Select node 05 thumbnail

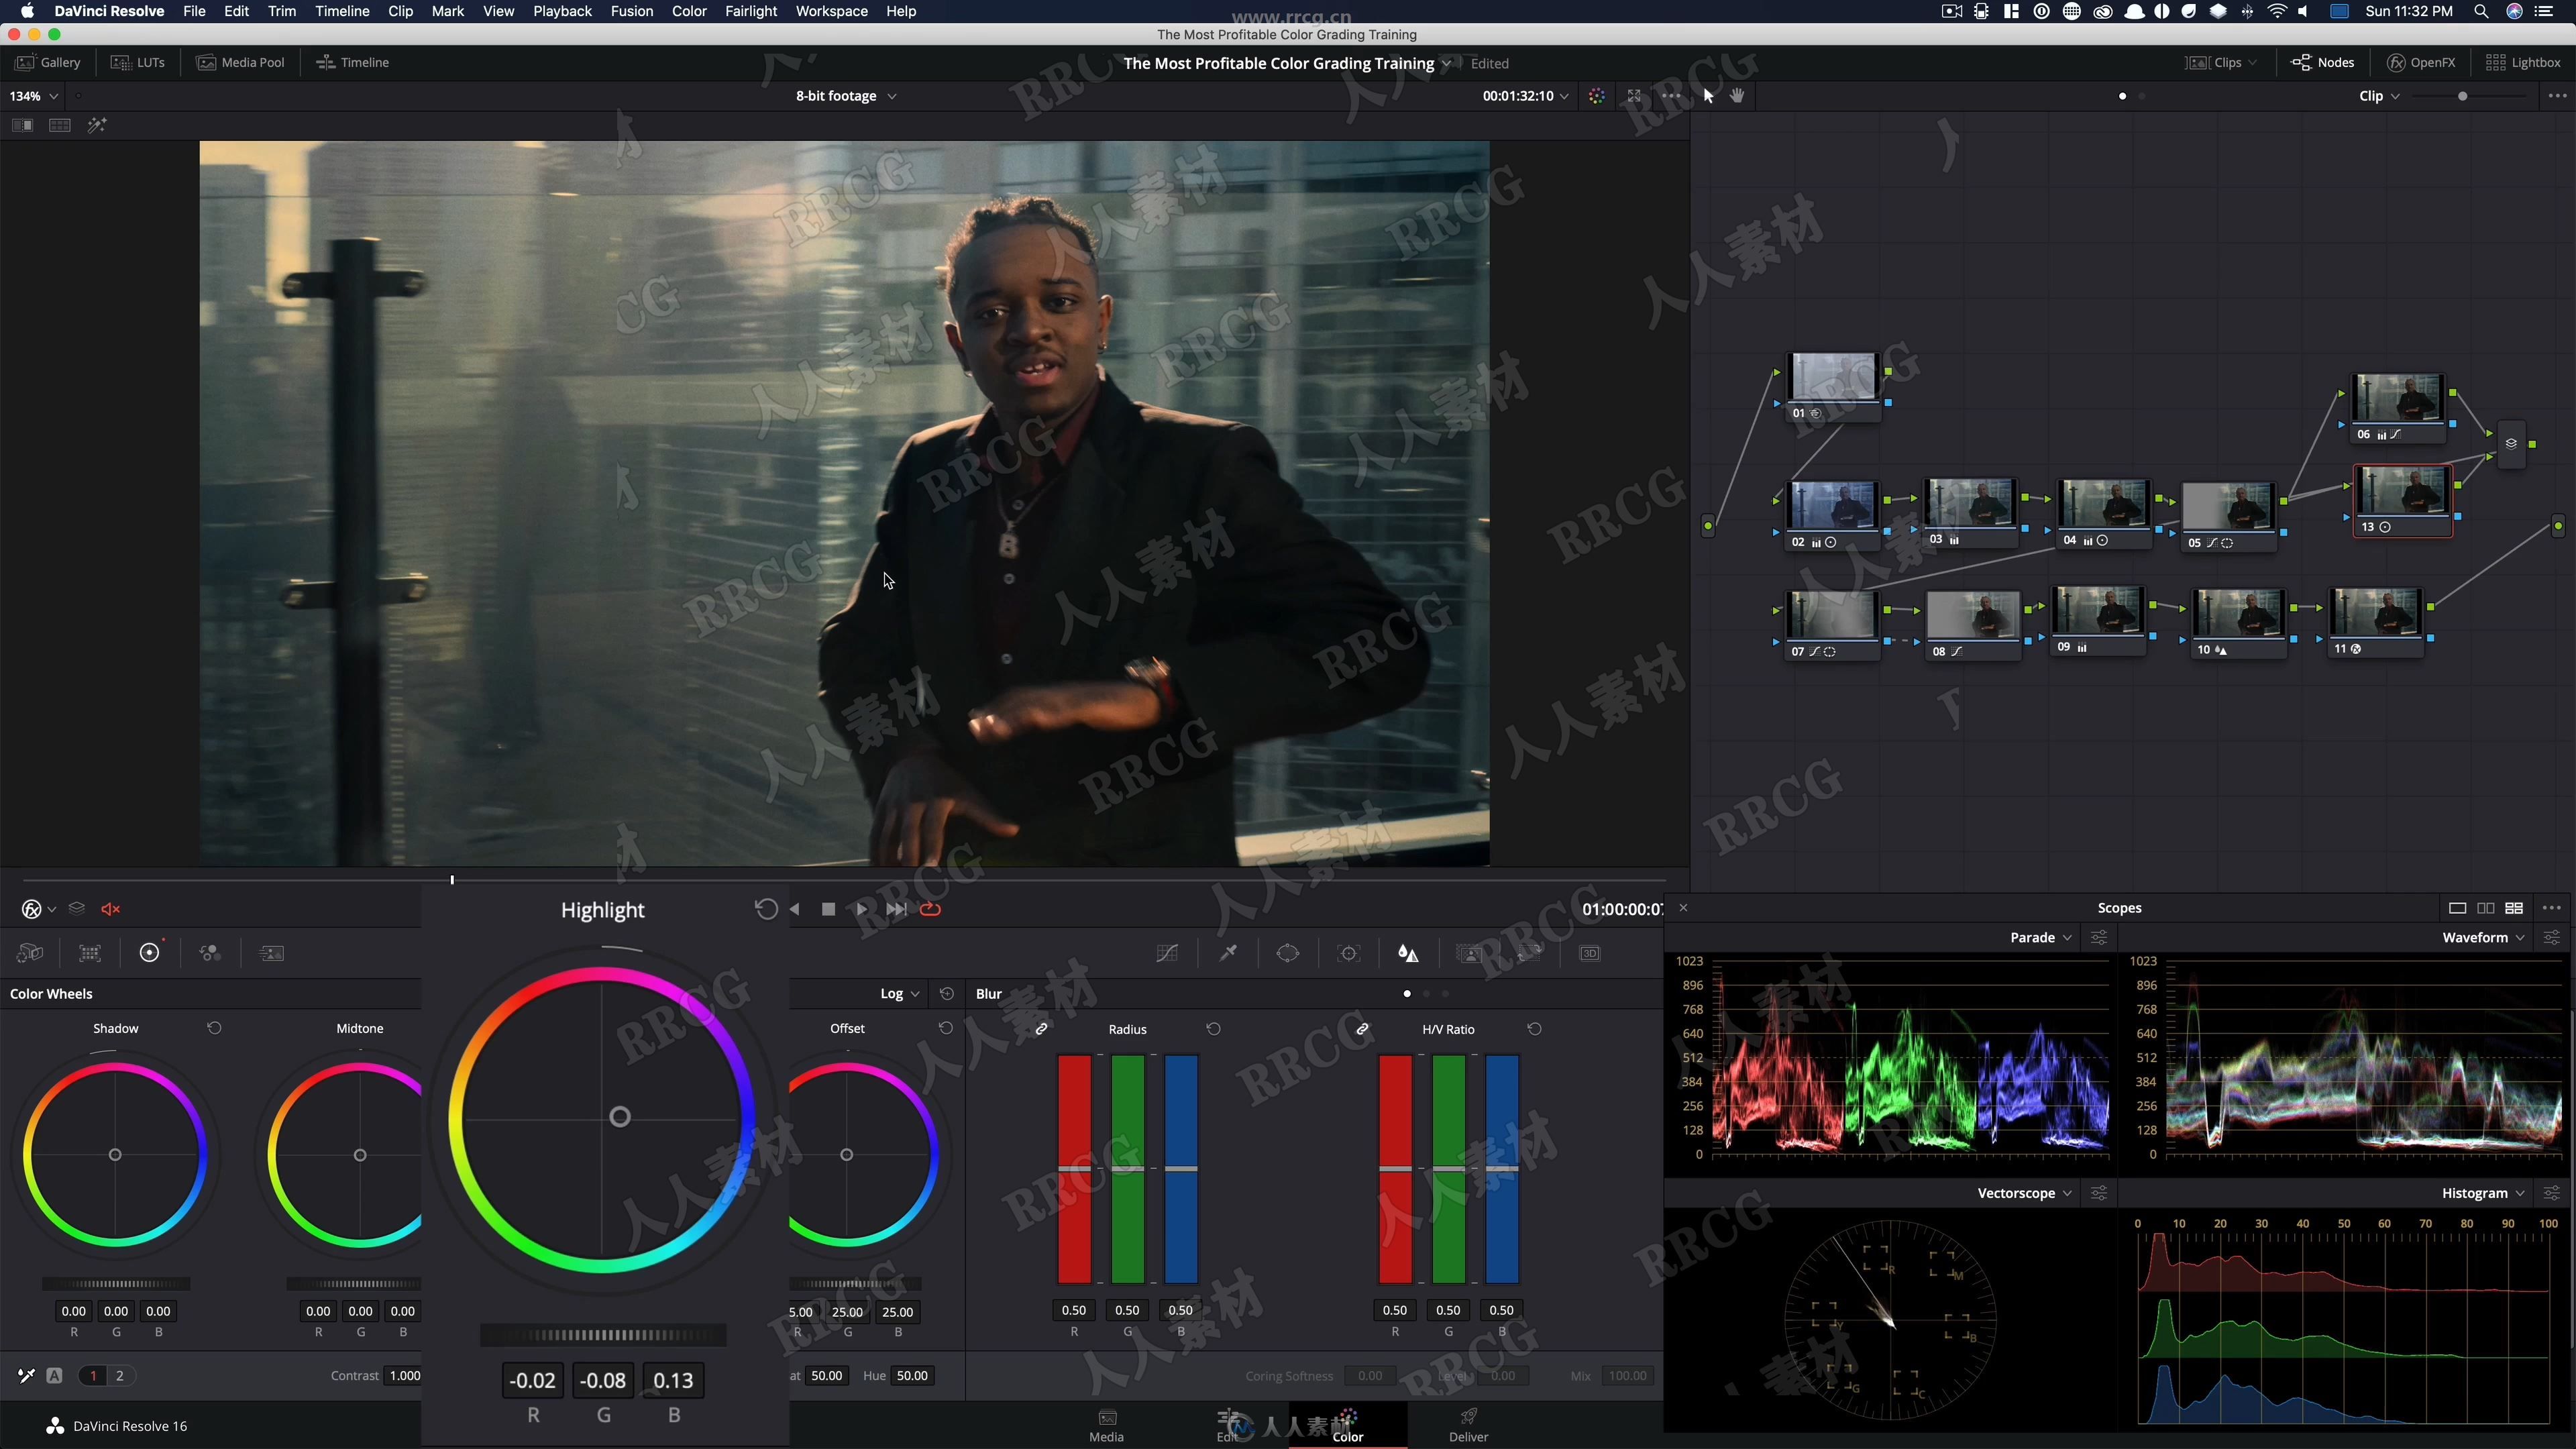tap(2228, 506)
